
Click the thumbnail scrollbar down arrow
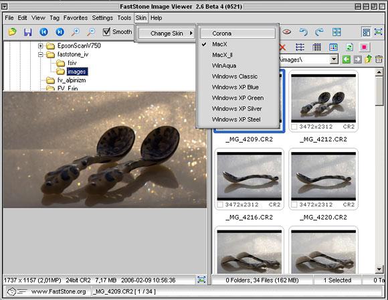(379, 269)
